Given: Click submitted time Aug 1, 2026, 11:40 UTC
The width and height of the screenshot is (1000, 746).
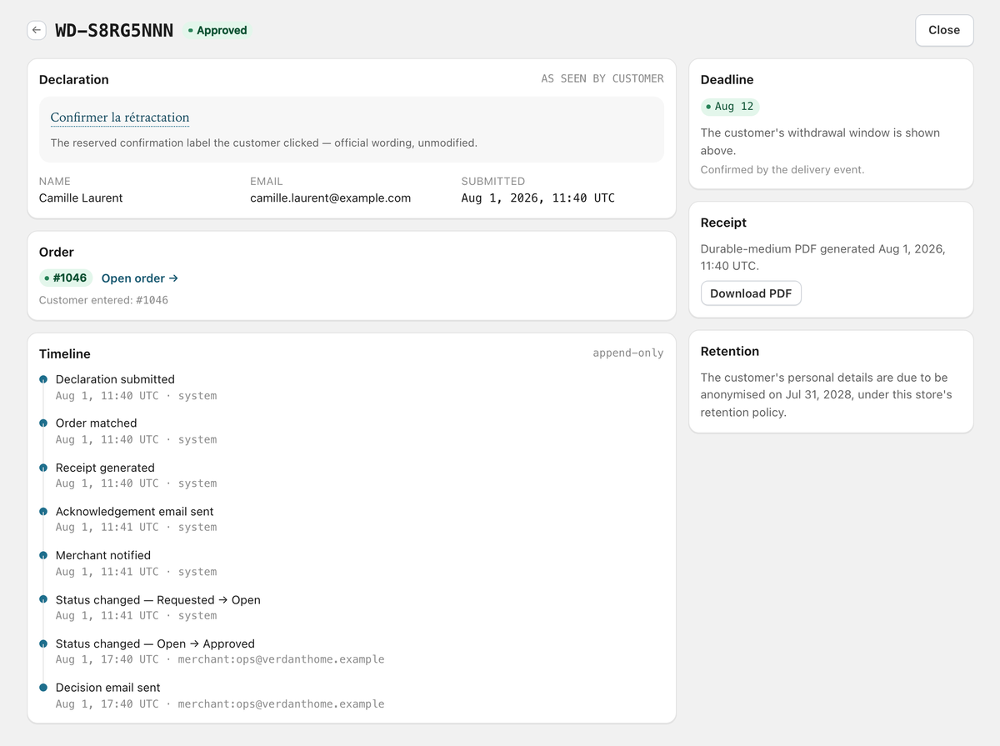Looking at the screenshot, I should [538, 198].
